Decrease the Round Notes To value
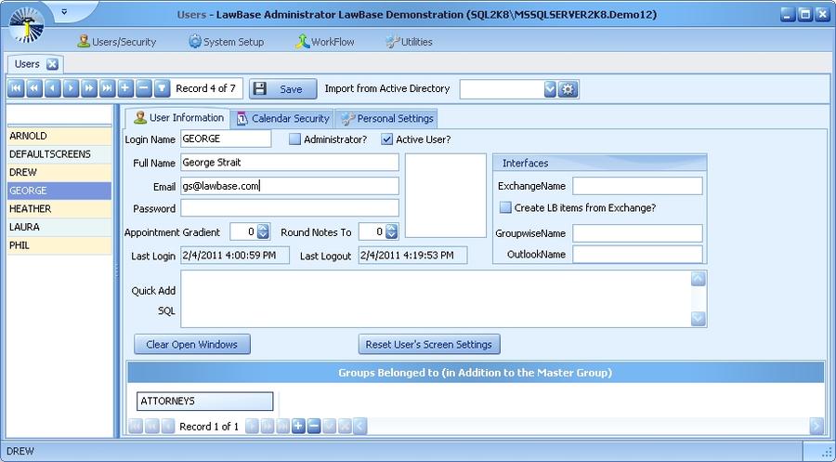836x462 pixels. point(392,235)
